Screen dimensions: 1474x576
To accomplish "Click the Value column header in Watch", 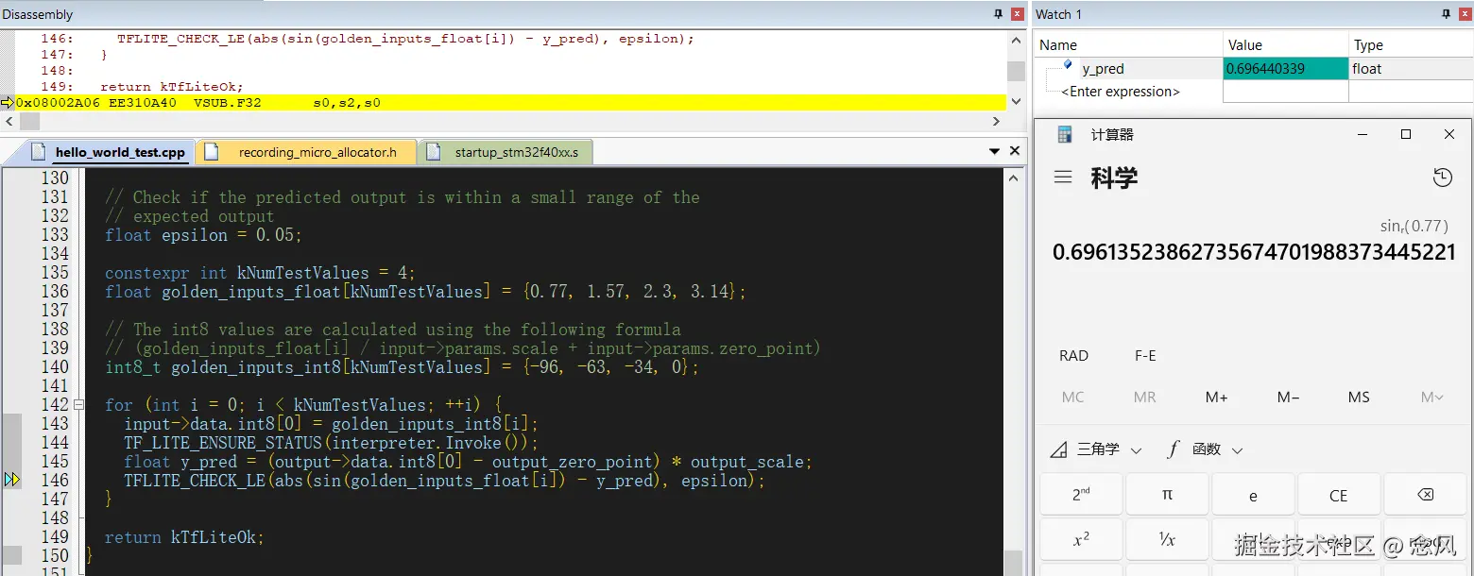I will click(x=1285, y=44).
